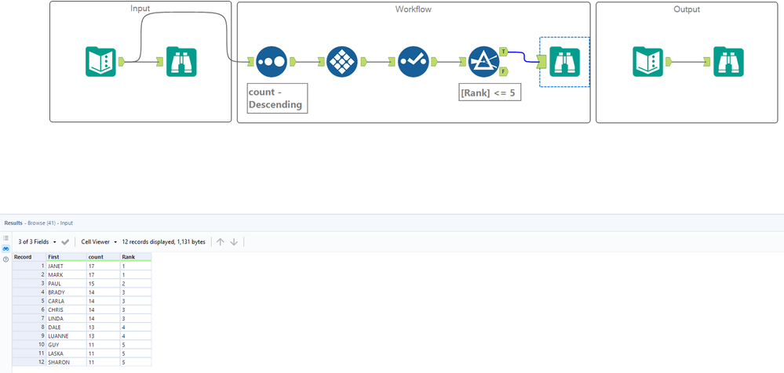Select the DALE cell
The width and height of the screenshot is (784, 373).
(66, 327)
